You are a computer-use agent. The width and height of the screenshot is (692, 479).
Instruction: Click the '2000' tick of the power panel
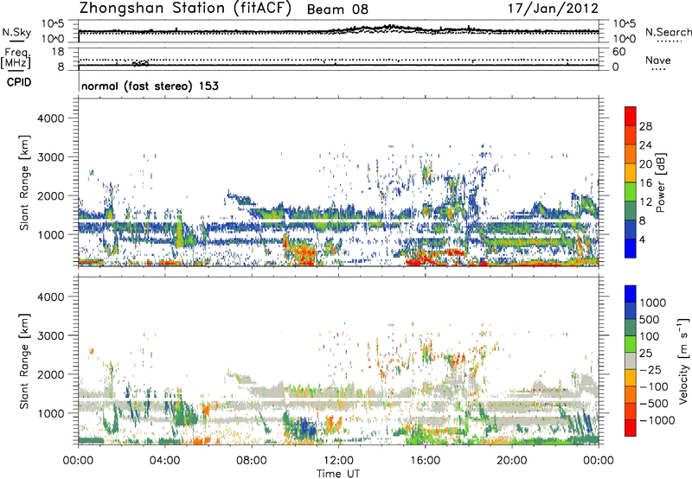click(50, 195)
